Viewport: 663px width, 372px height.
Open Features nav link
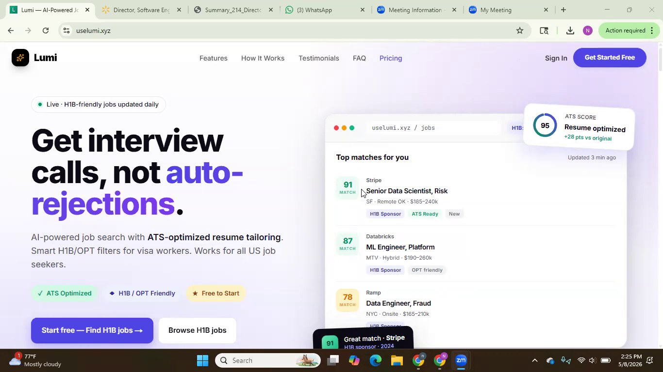pos(214,58)
